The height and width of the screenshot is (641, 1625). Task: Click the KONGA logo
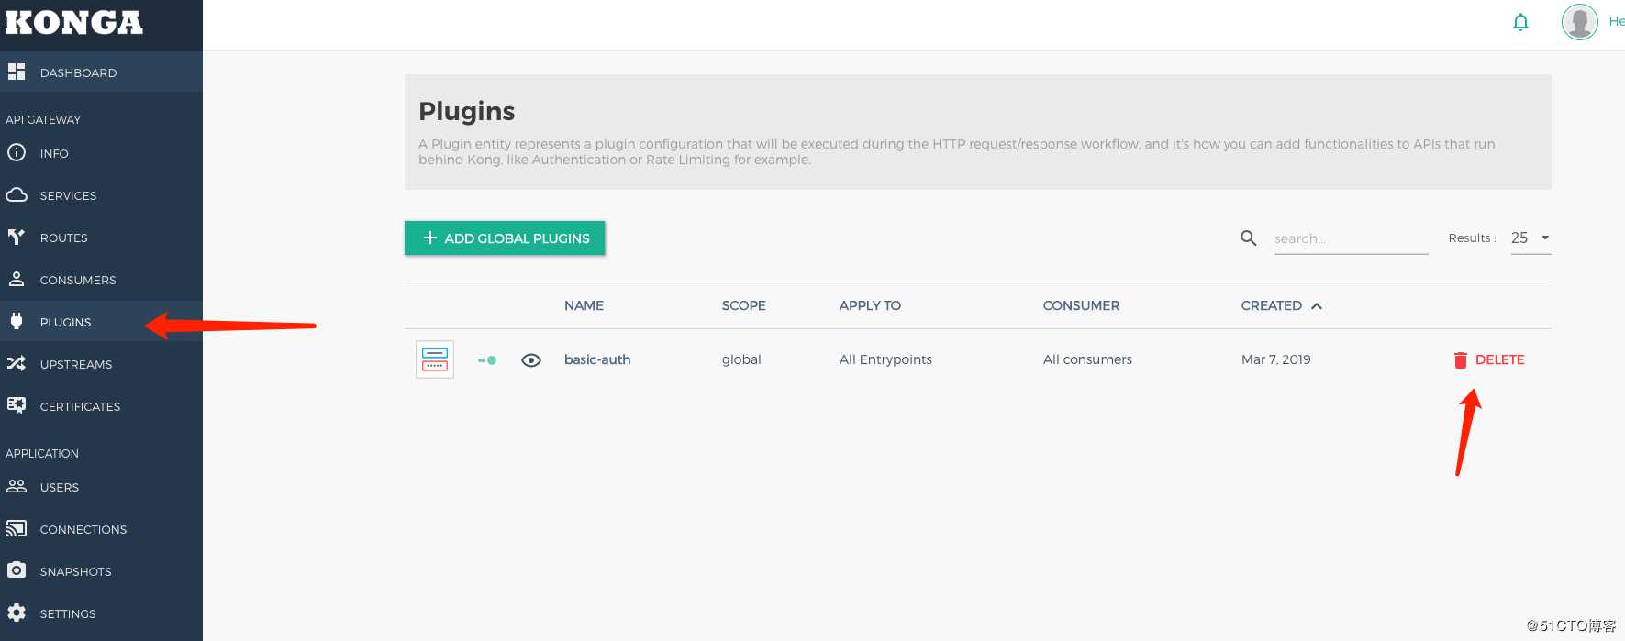point(73,23)
